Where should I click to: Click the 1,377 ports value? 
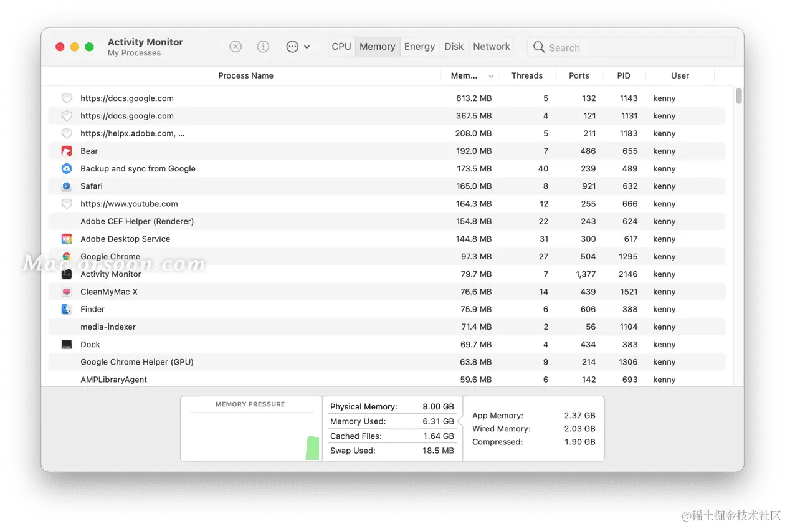coord(586,274)
